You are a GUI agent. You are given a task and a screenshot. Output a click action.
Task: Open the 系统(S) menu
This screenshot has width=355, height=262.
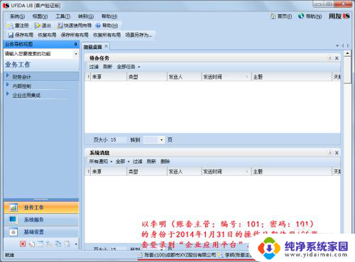coord(17,16)
